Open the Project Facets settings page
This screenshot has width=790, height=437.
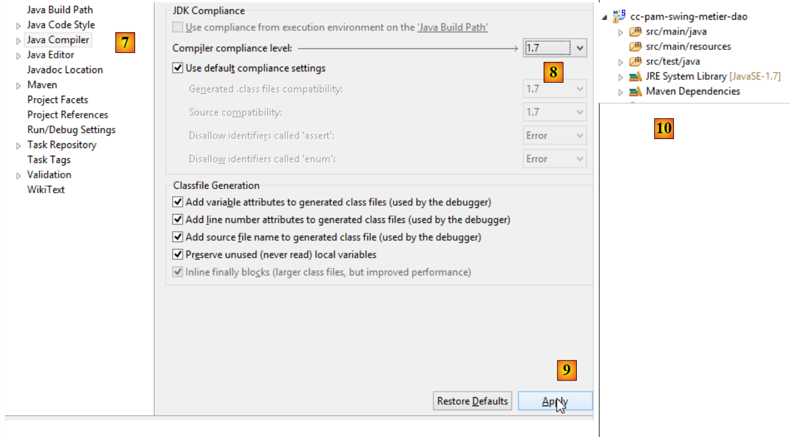(x=57, y=100)
